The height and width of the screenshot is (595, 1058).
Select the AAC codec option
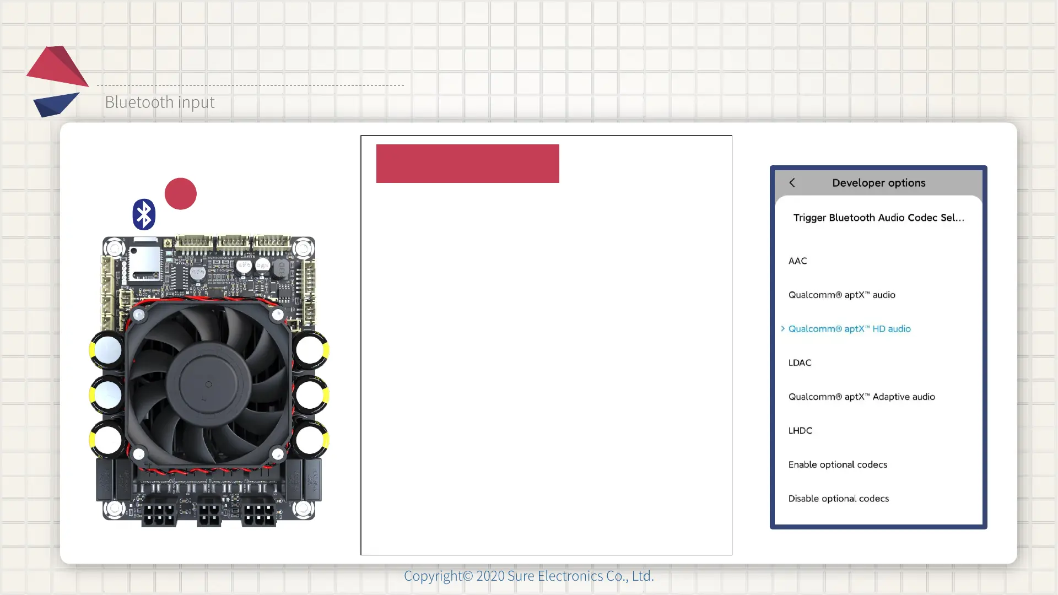797,261
